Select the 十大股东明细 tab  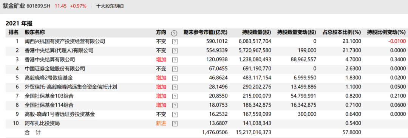coord(110,6)
